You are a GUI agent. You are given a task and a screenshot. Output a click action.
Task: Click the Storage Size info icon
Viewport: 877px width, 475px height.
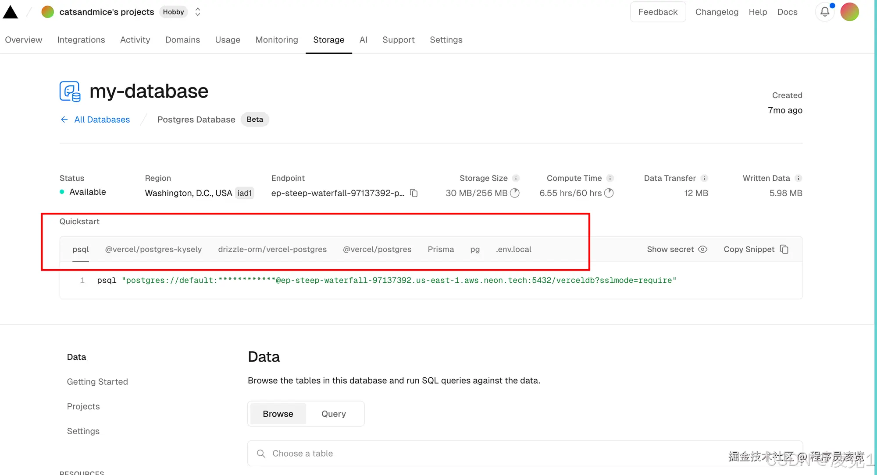(x=516, y=178)
